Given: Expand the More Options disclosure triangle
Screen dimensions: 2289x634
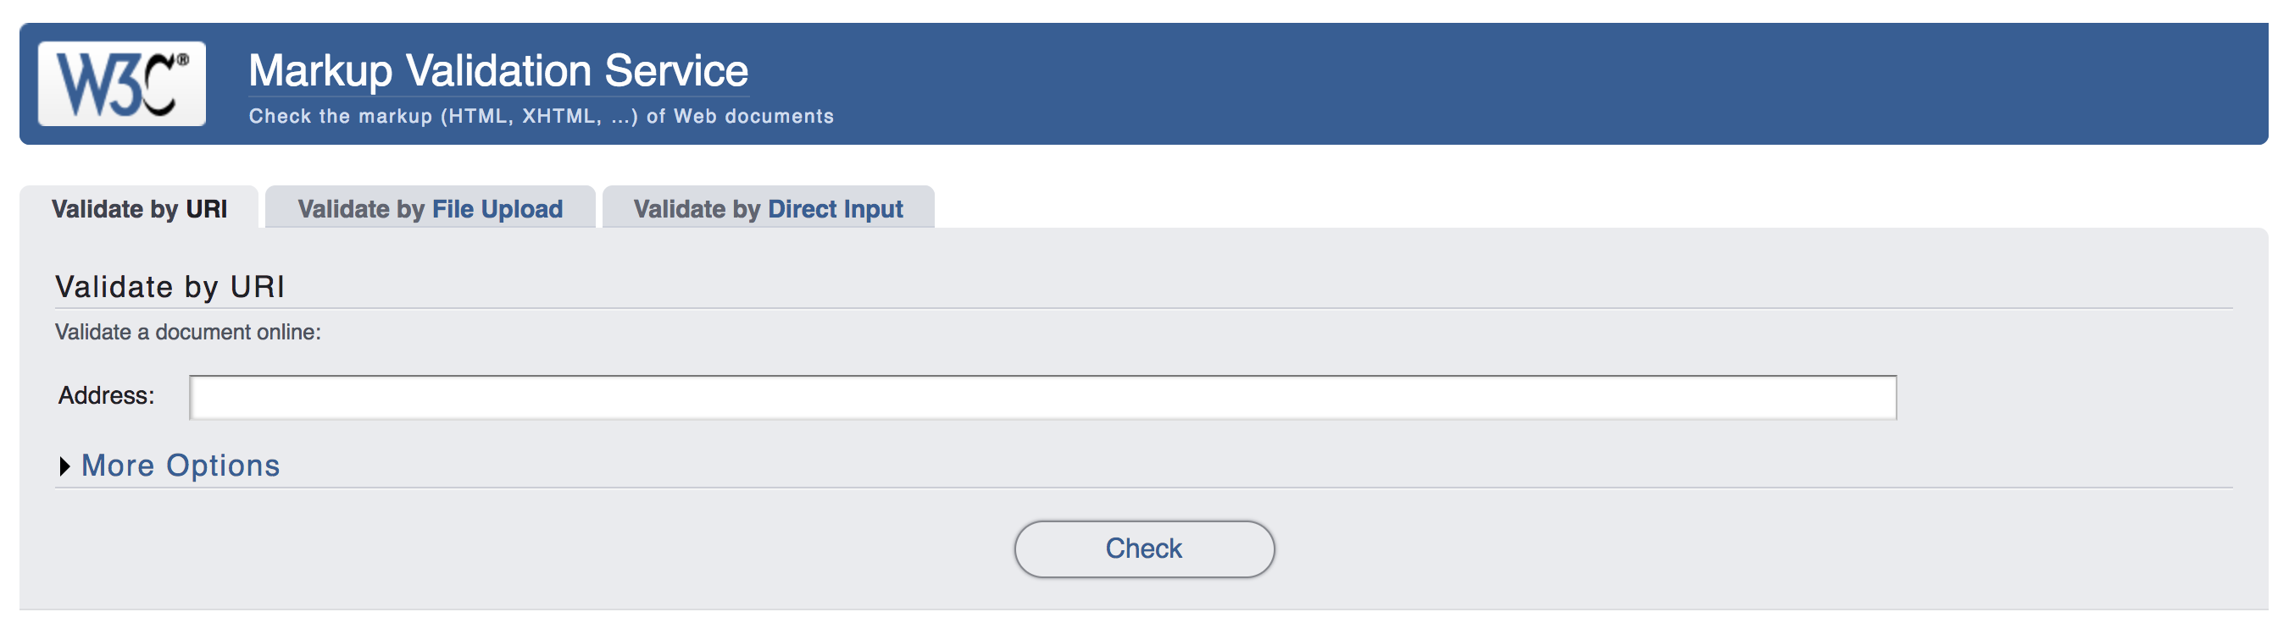Looking at the screenshot, I should 64,466.
